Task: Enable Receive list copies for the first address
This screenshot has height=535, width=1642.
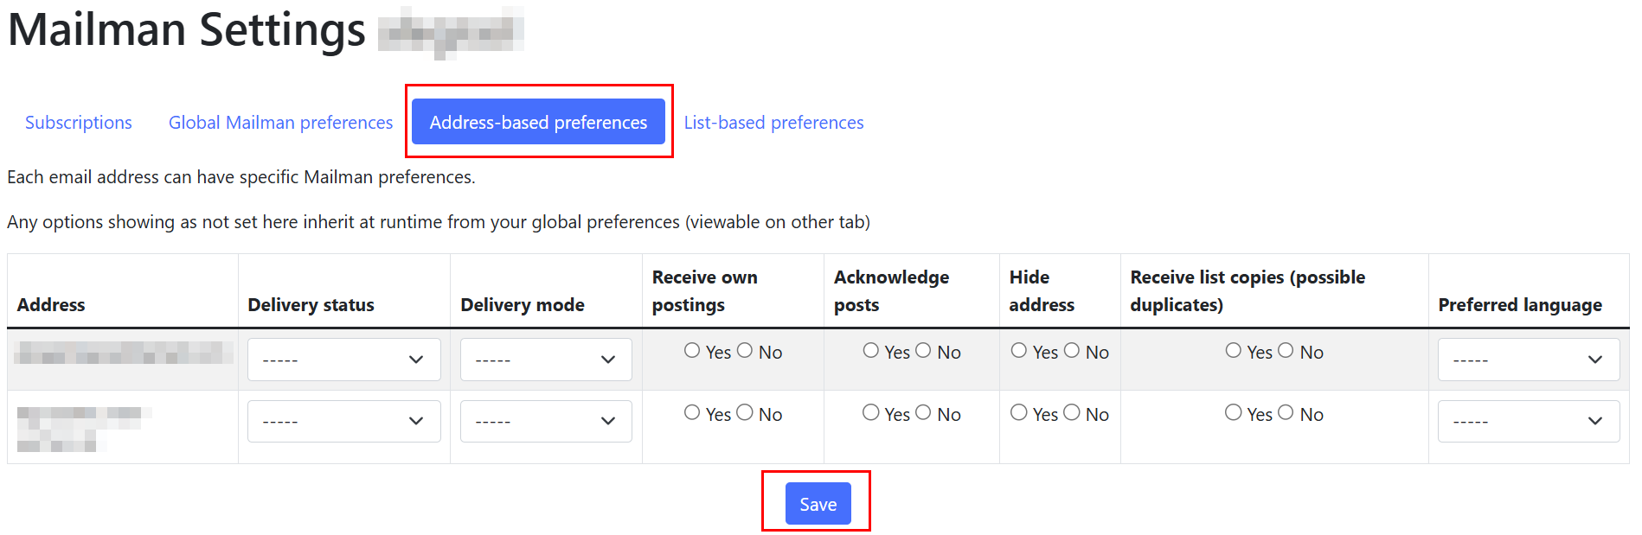Action: 1233,350
